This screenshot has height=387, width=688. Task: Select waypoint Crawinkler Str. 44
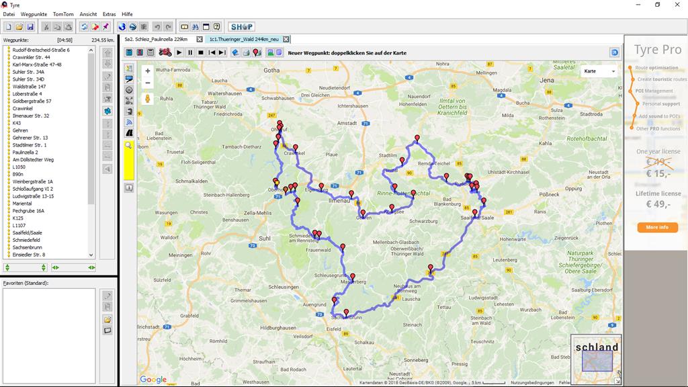[31, 57]
